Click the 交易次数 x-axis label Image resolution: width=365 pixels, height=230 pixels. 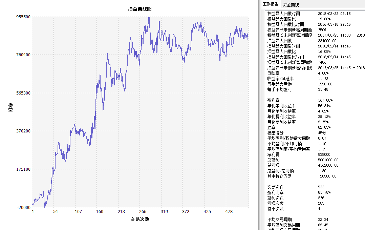click(x=140, y=219)
